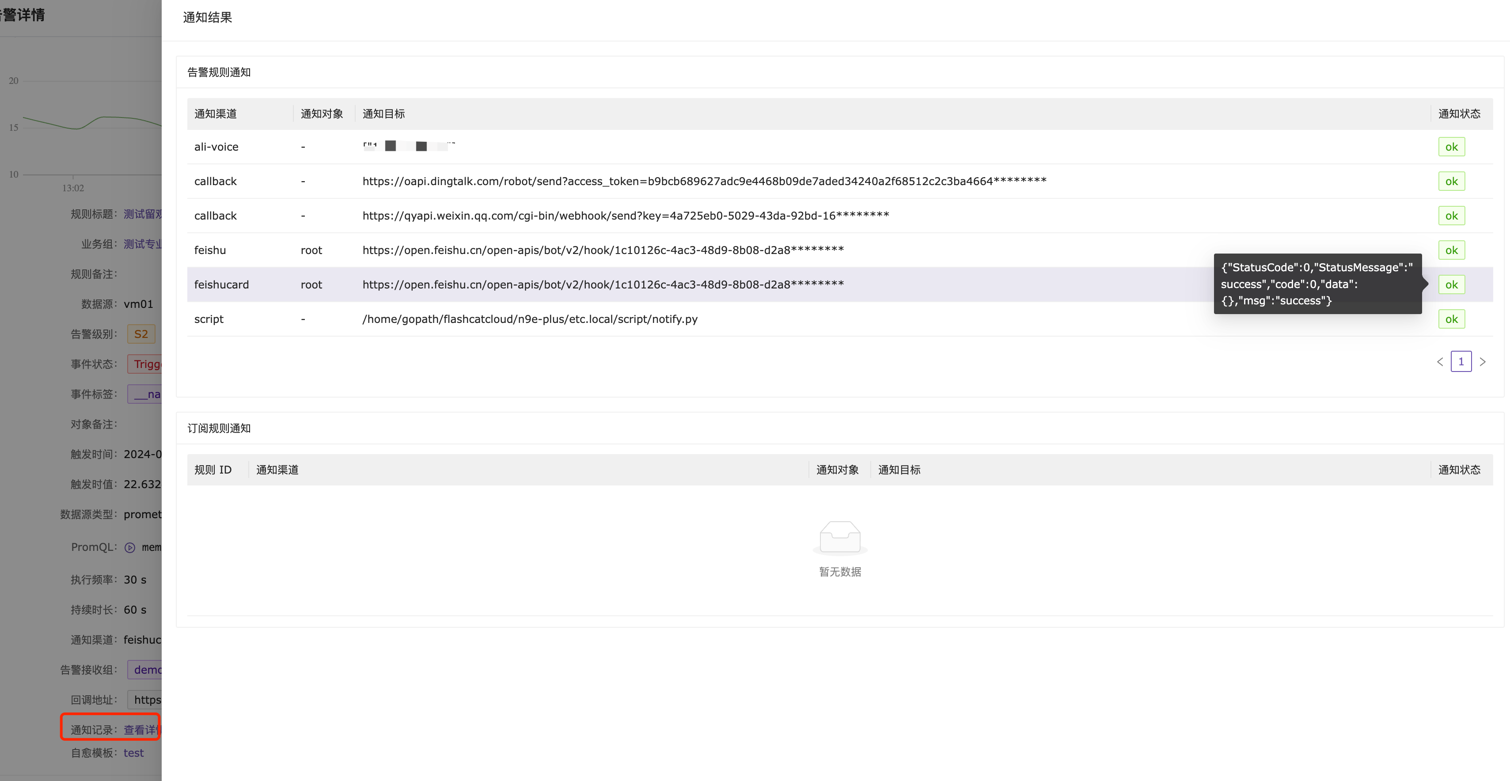Click the https callback address tag
The image size is (1510, 781).
[145, 700]
